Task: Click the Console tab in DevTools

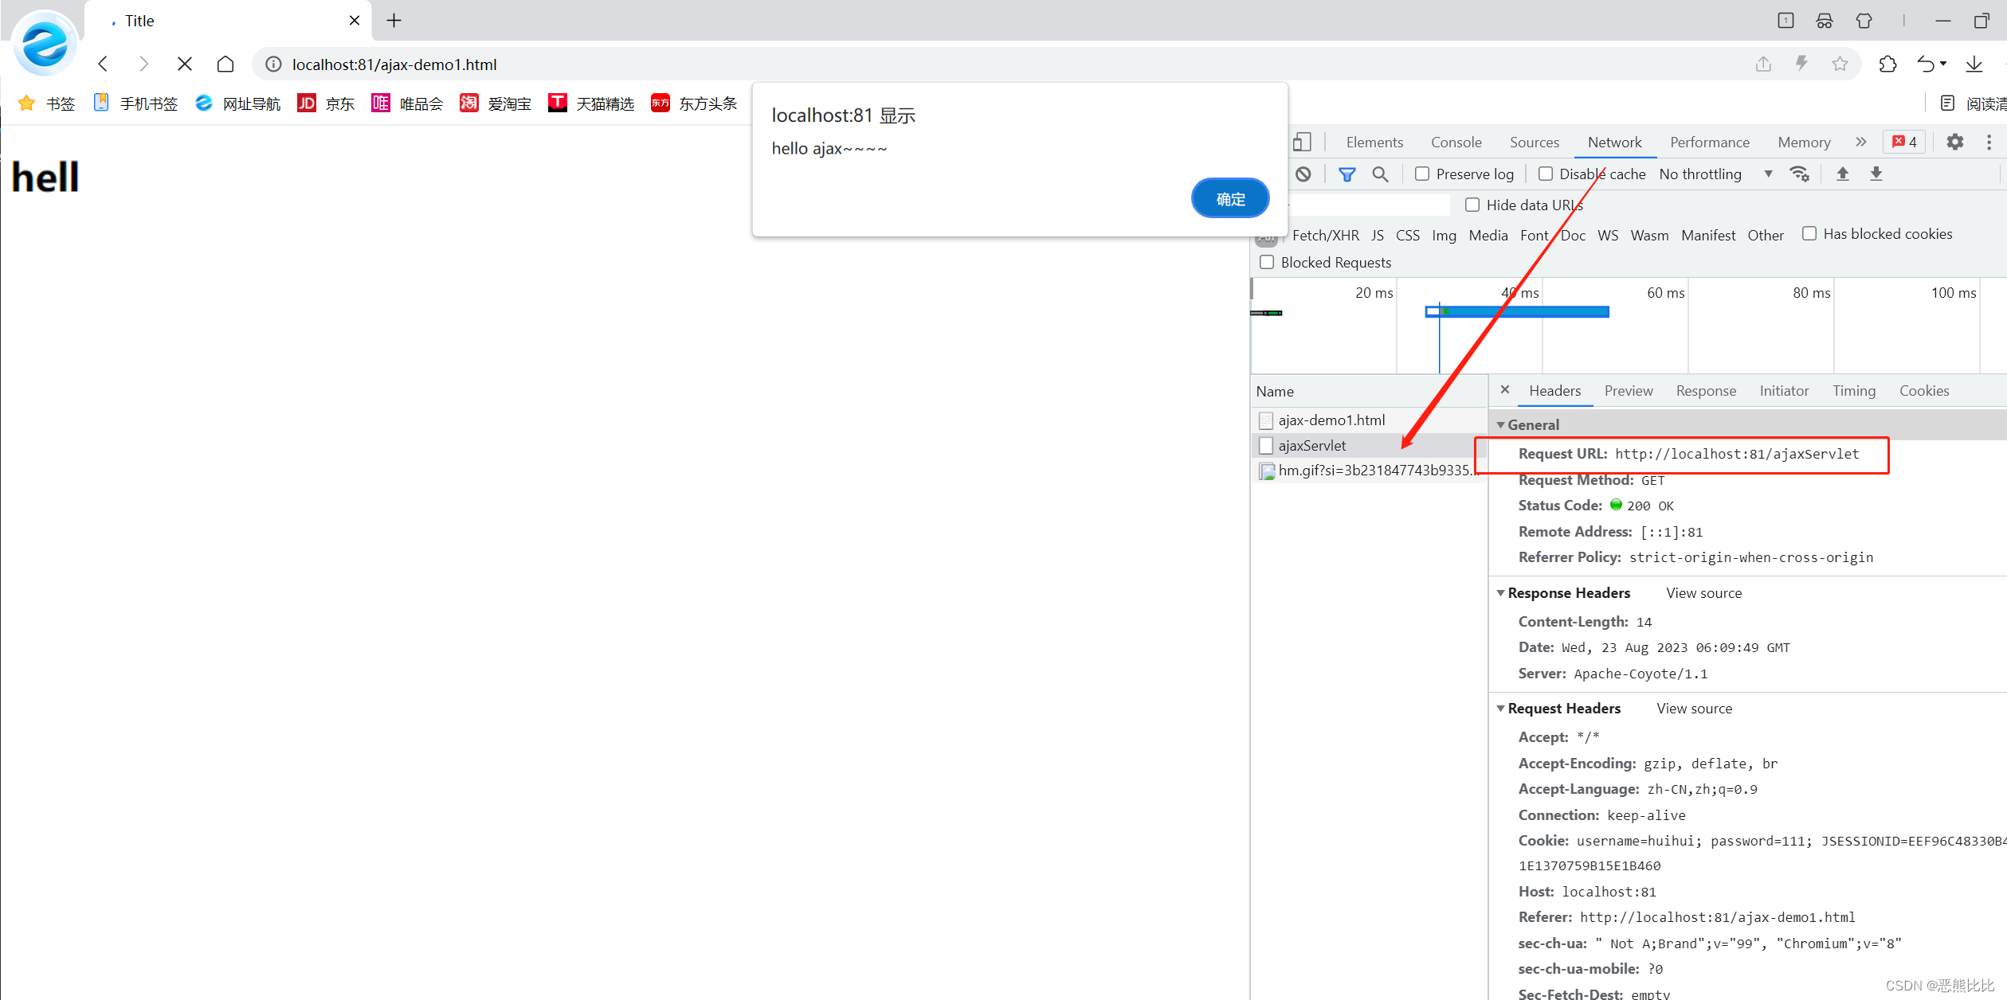Action: (1456, 142)
